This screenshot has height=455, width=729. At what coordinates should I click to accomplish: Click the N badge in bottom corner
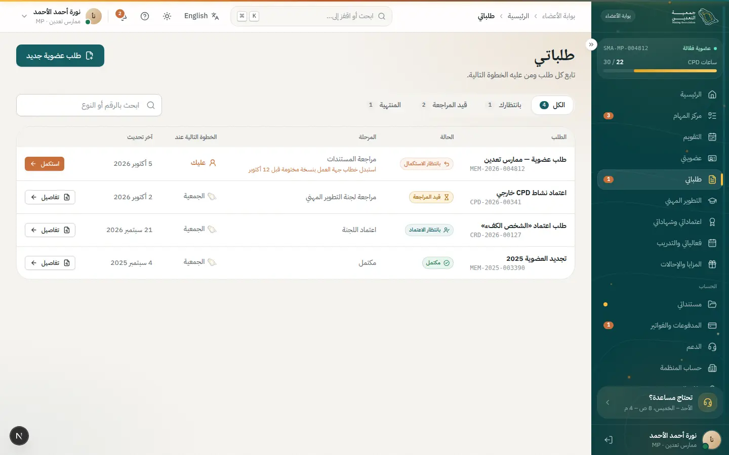click(x=19, y=436)
